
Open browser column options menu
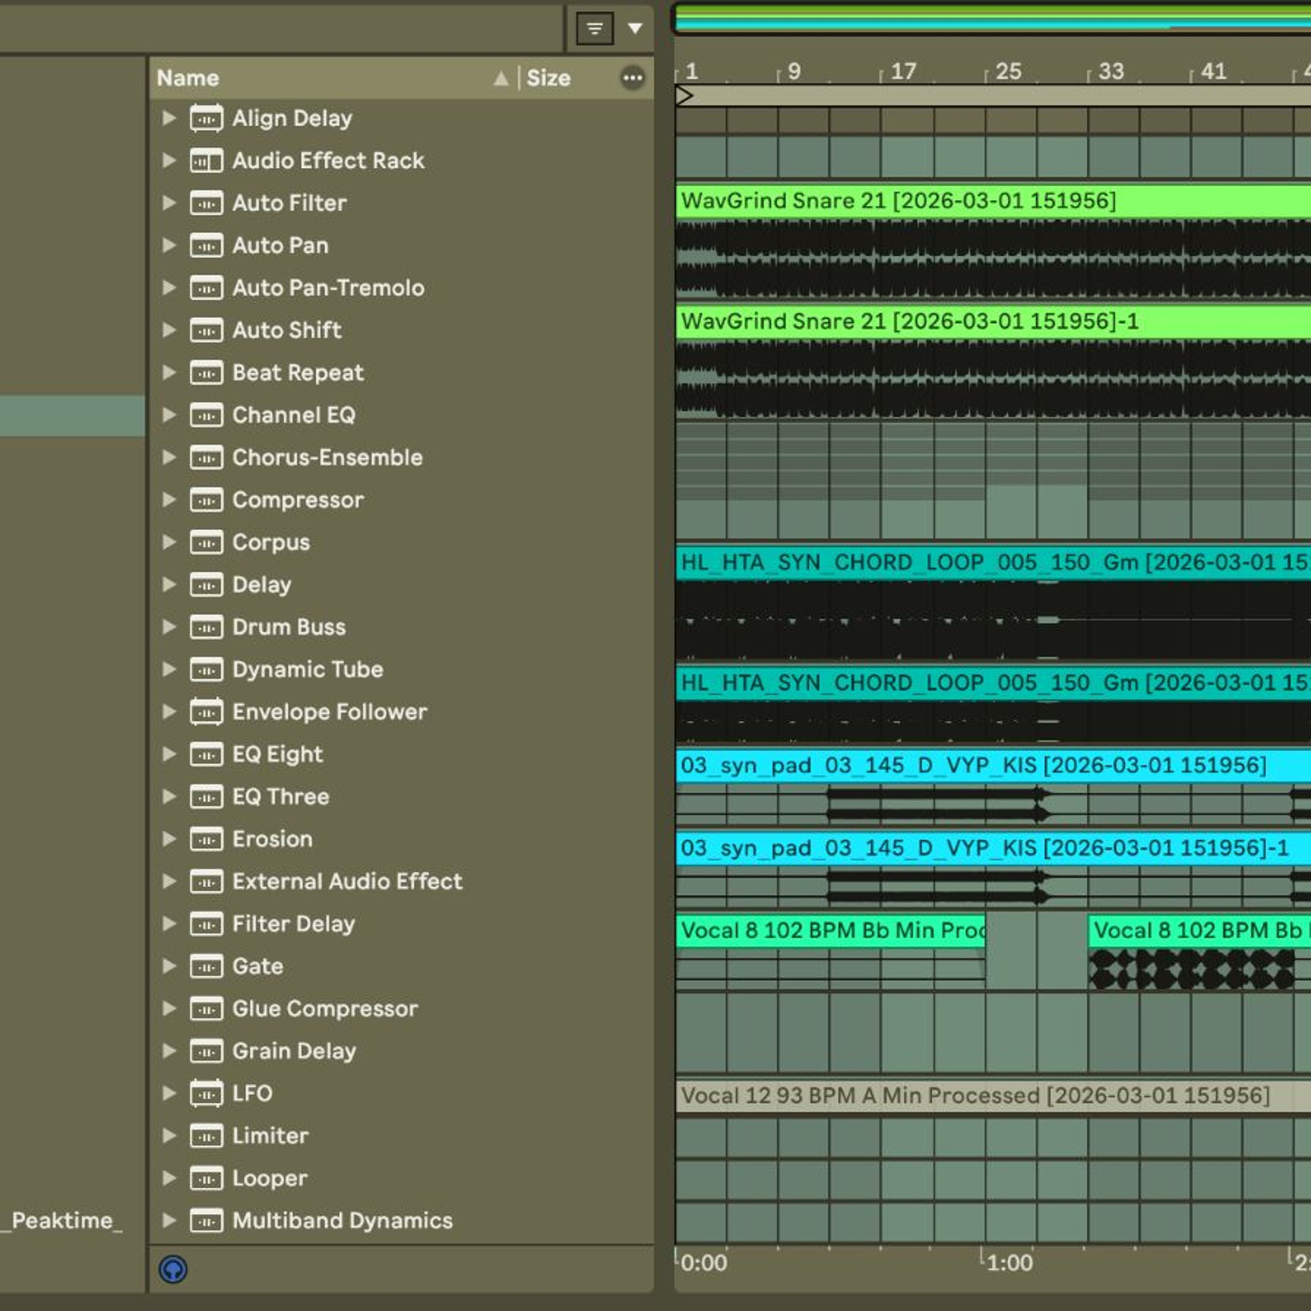[632, 78]
